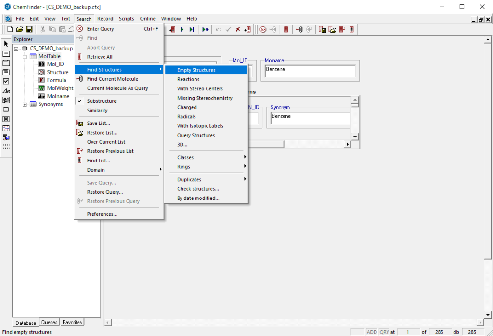Open the Classes submenu

[185, 158]
